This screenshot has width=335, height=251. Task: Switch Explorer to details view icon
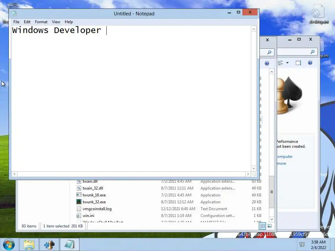click(x=262, y=226)
